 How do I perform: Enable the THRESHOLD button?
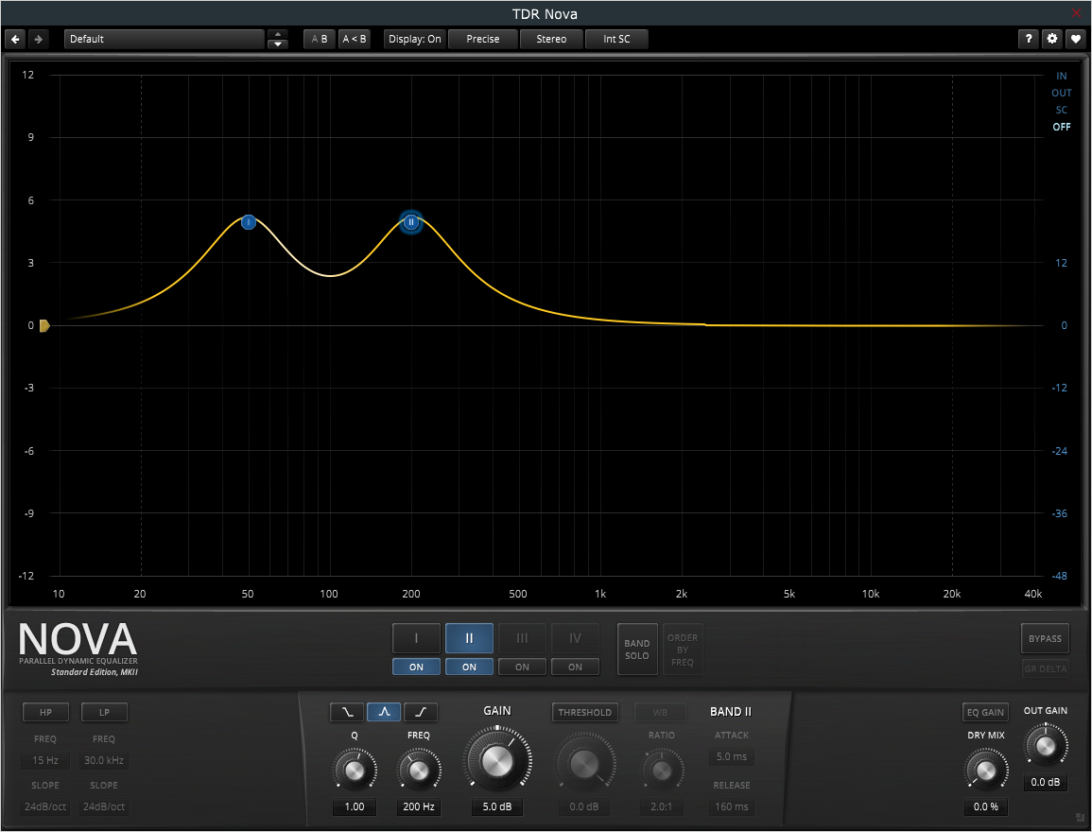(584, 712)
